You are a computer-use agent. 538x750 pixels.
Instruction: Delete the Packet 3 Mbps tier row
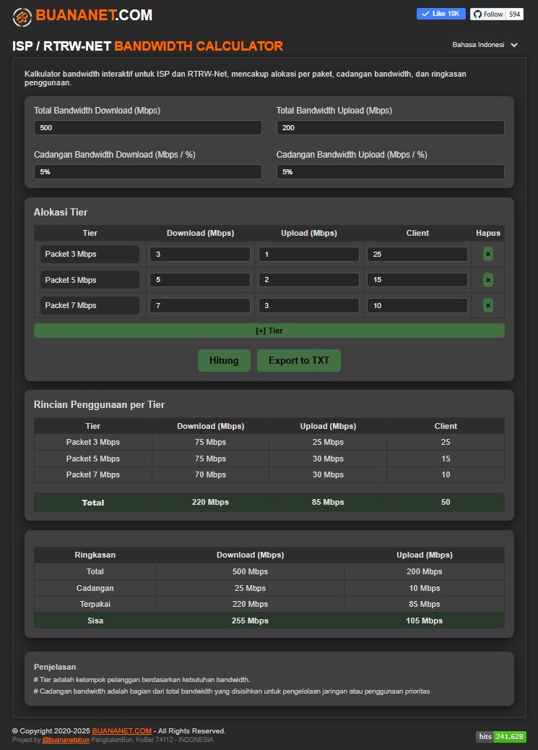pyautogui.click(x=488, y=254)
